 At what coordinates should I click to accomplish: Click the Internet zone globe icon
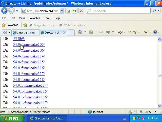point(90,112)
